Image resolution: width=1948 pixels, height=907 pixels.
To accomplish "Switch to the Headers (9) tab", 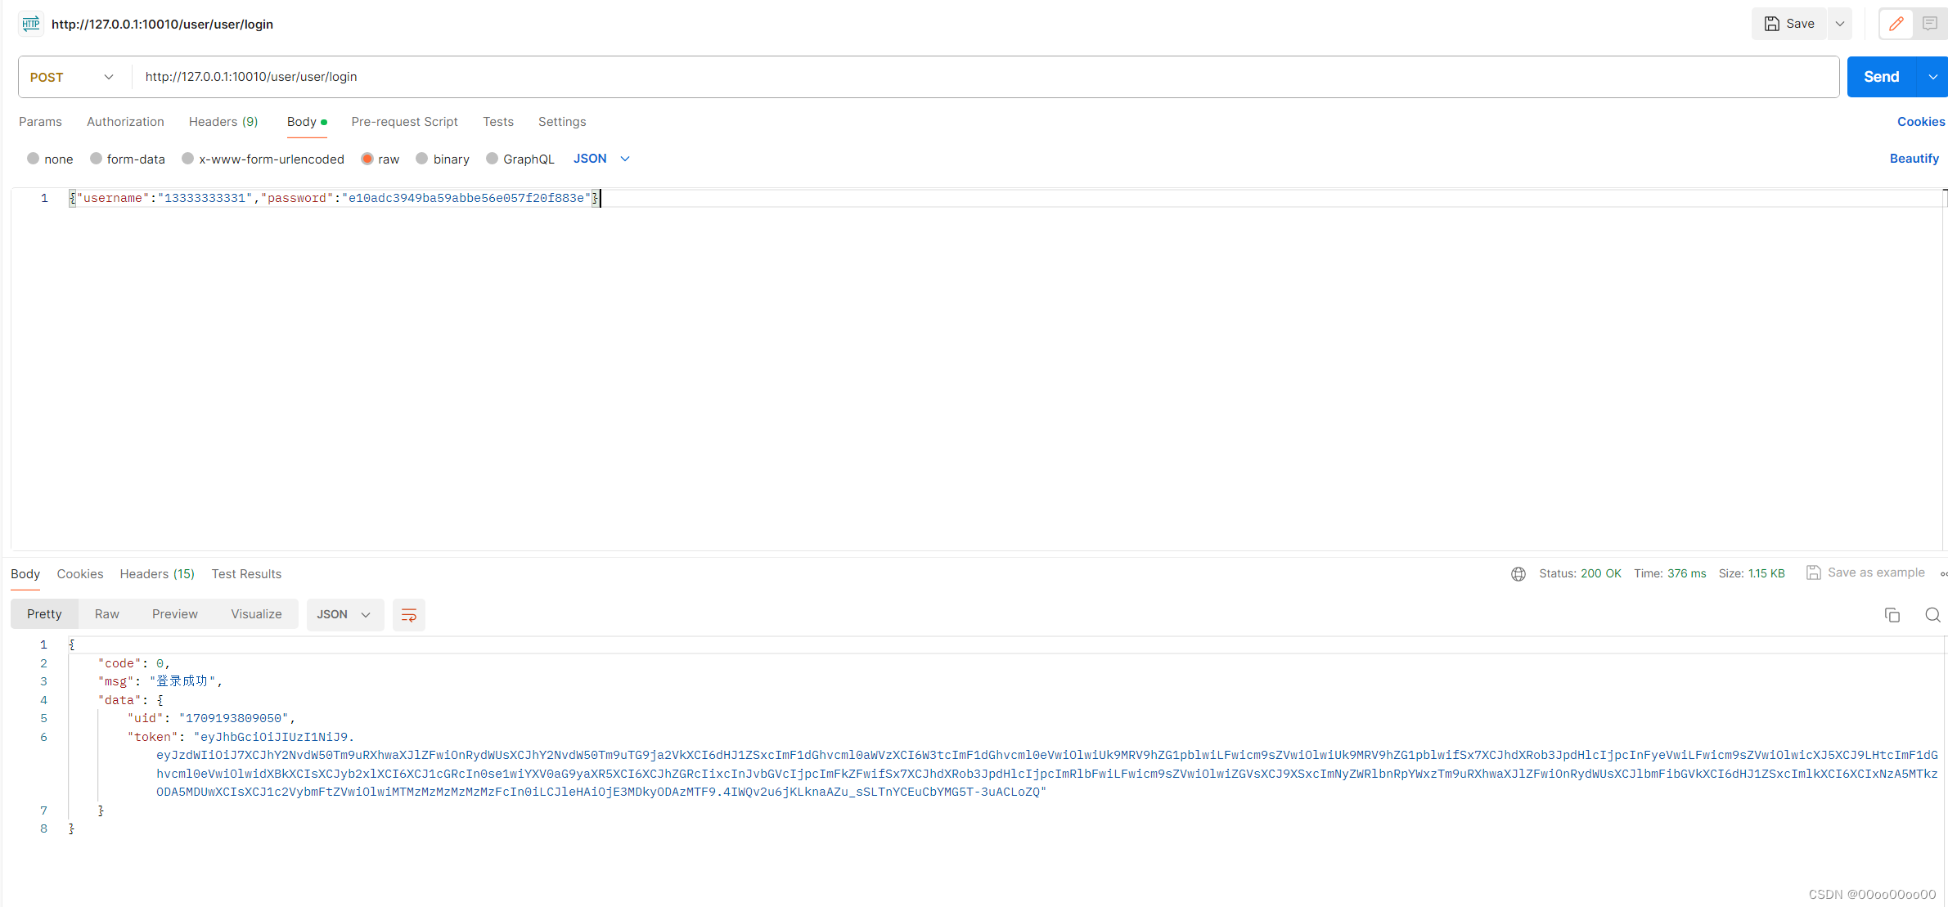I will (223, 122).
